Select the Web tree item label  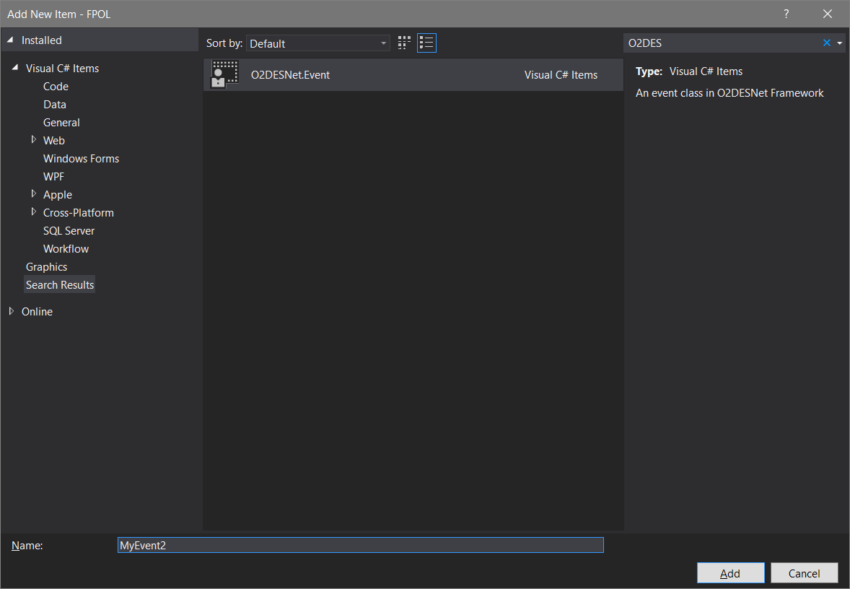pyautogui.click(x=54, y=141)
